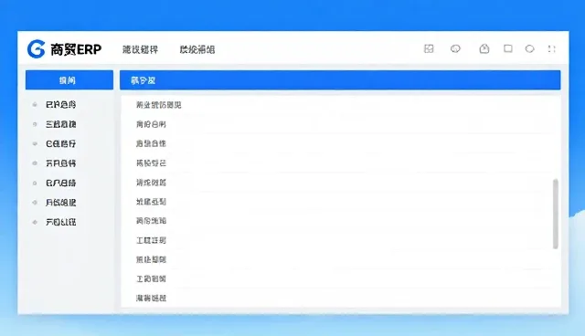Click the bullet icon beside the seventh sidebar item

coord(35,222)
